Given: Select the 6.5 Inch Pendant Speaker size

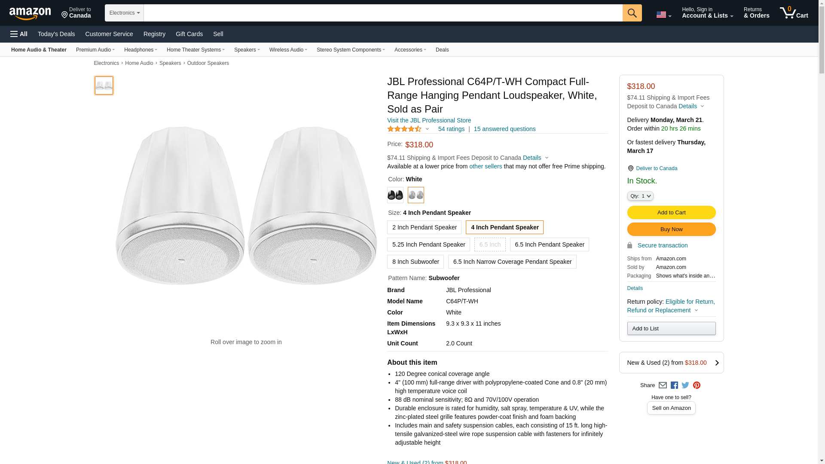Looking at the screenshot, I should 549,244.
